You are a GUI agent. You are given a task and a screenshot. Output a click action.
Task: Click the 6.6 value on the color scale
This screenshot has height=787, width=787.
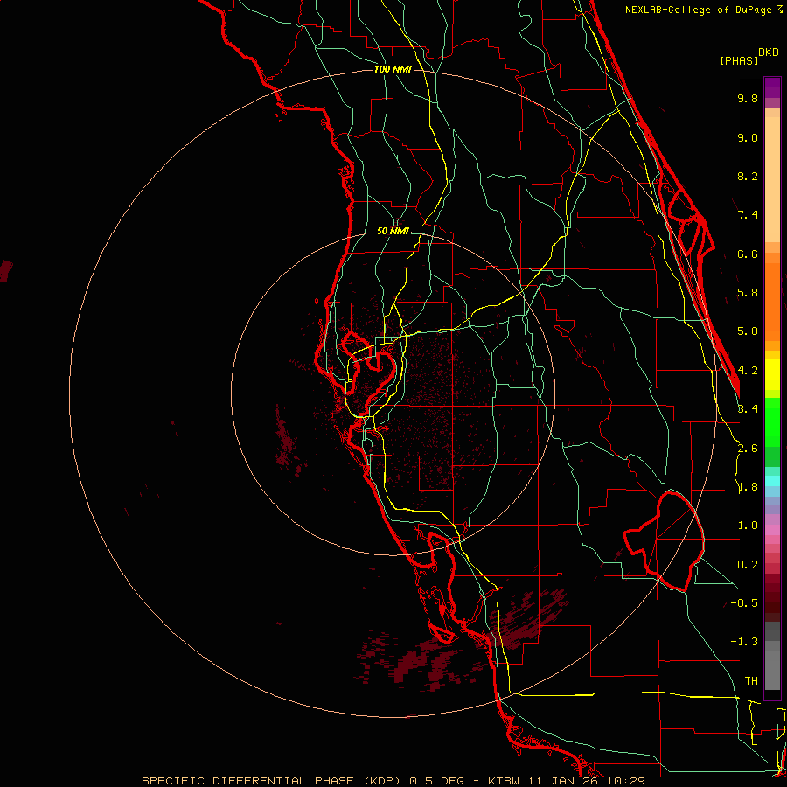(748, 254)
